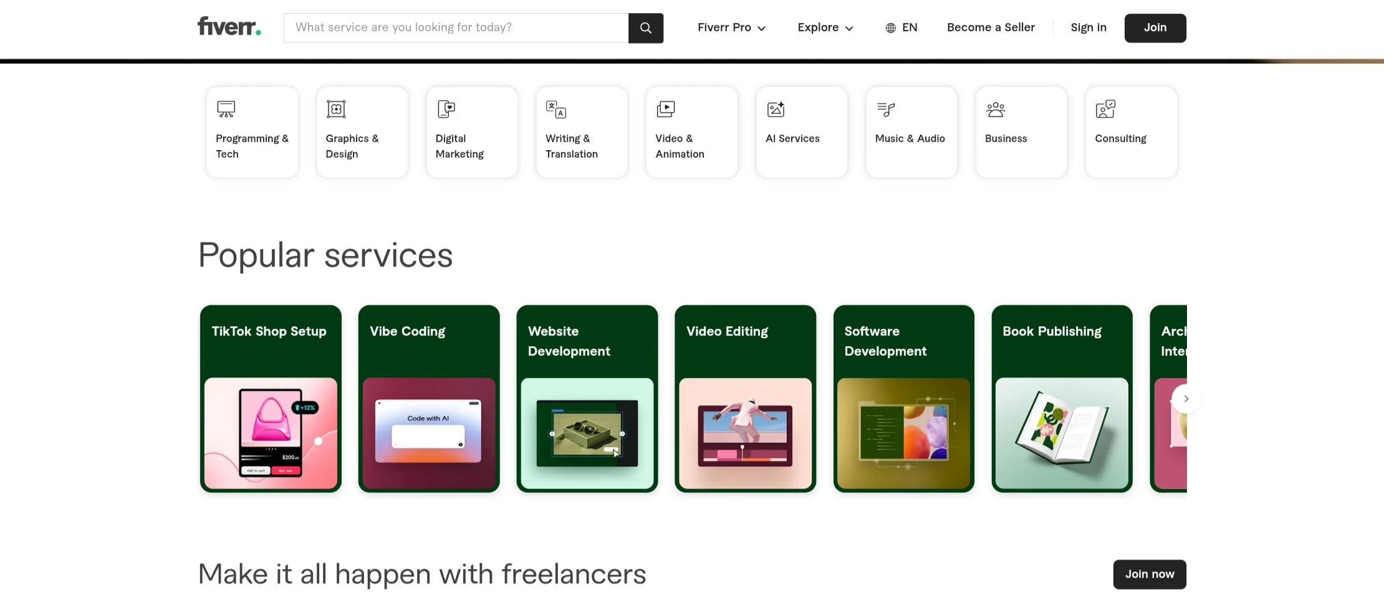Select the AI Services category label

coord(792,138)
